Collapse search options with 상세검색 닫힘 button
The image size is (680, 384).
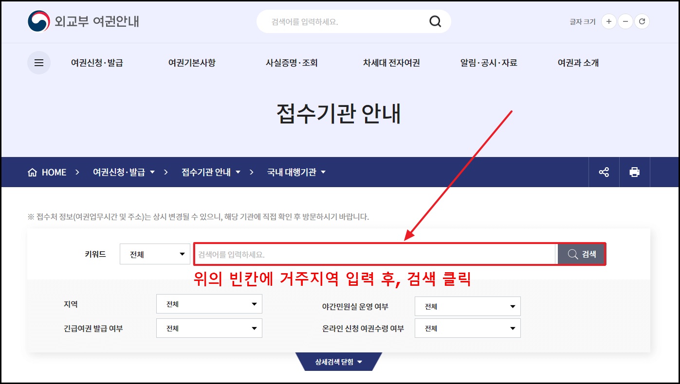point(339,362)
